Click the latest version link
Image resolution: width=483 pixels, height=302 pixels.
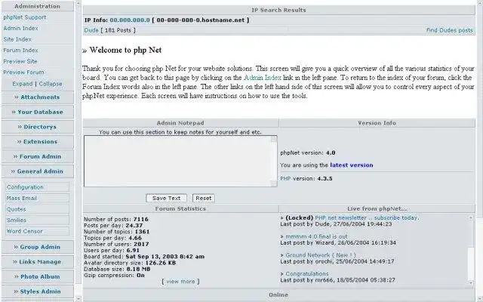[x=352, y=165]
